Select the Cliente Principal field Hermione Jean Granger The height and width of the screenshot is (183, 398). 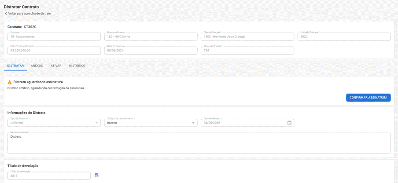click(247, 37)
